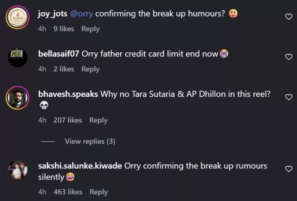This screenshot has height=201, width=297.
Task: View the 463 likes list
Action: coord(68,192)
